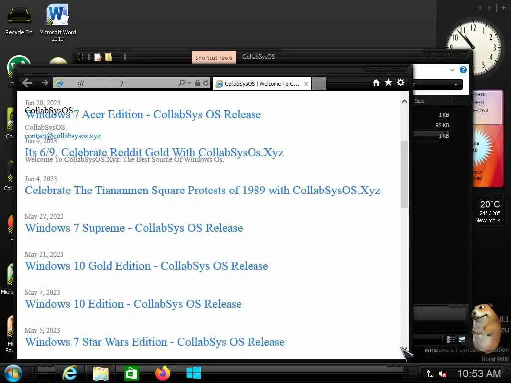Click Explorer quick access Properties icon

98,57
